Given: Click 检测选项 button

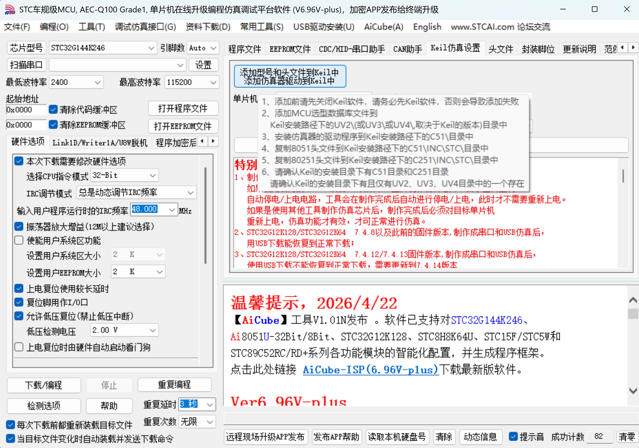Looking at the screenshot, I should pos(44,406).
